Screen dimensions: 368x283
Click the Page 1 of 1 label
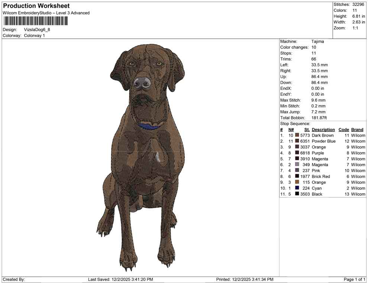pyautogui.click(x=354, y=279)
